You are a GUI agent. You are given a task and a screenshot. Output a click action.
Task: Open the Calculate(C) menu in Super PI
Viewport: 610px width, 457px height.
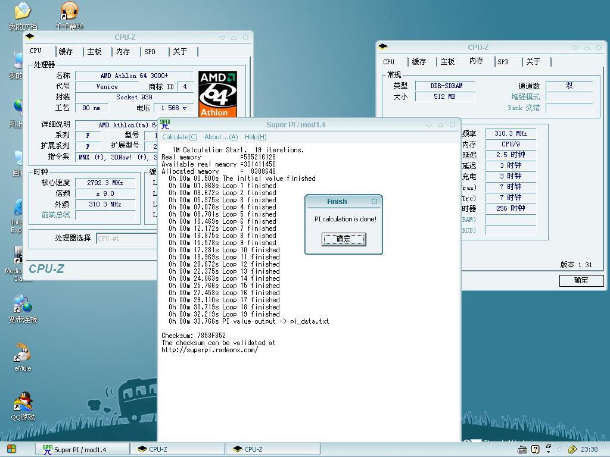pyautogui.click(x=180, y=137)
